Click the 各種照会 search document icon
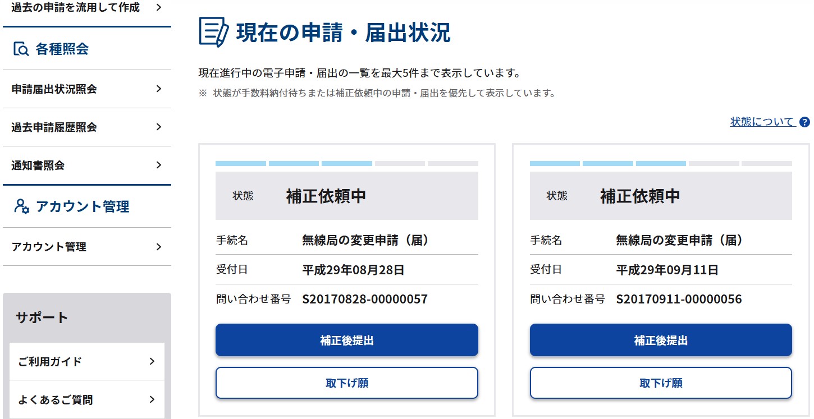 21,49
